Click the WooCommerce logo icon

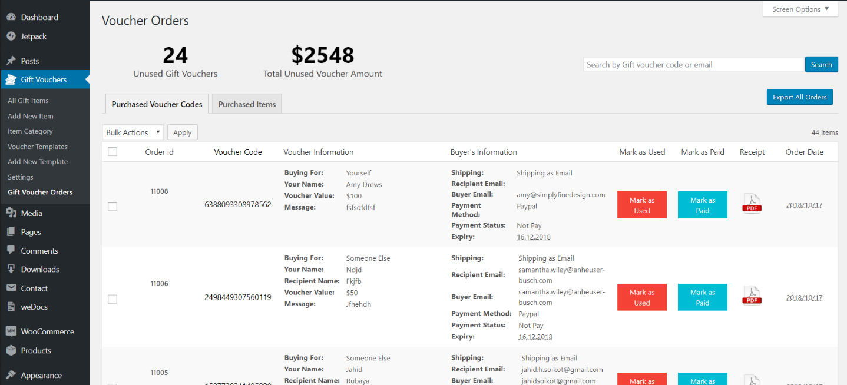click(11, 331)
